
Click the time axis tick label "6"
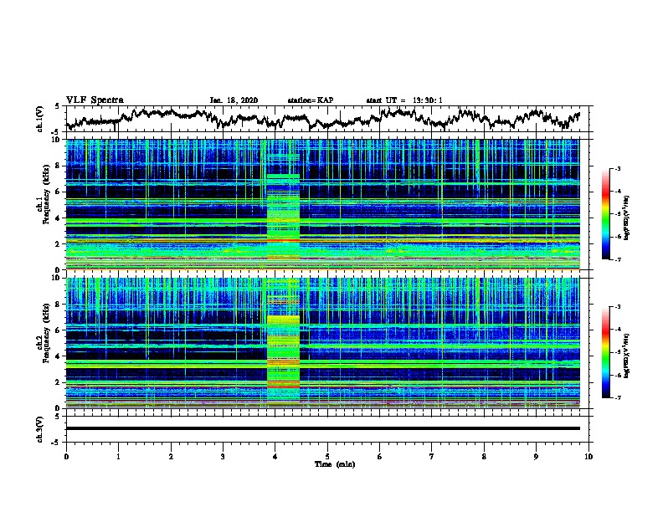380,457
